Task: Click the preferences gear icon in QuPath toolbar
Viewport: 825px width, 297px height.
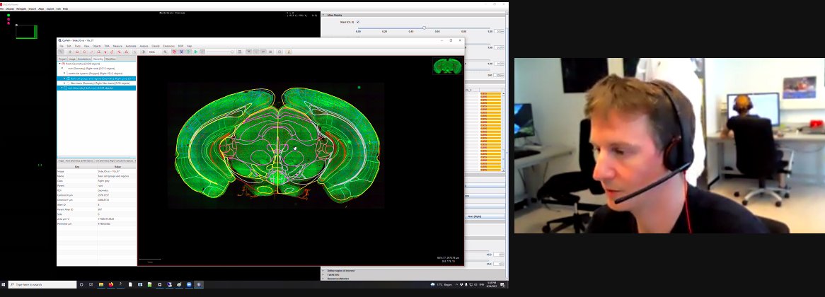Action: [x=279, y=52]
